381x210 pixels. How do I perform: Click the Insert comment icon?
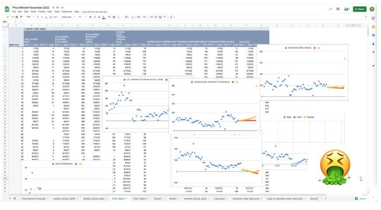pyautogui.click(x=156, y=17)
